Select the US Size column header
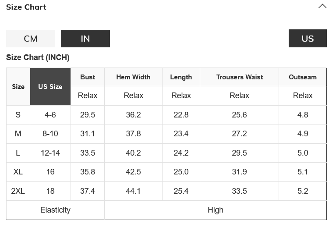The height and width of the screenshot is (231, 336). coord(50,87)
